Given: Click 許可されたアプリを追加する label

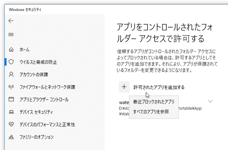Looking at the screenshot, I should coord(159,87).
